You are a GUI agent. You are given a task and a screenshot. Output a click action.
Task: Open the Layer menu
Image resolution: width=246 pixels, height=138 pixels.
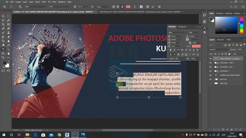click(x=25, y=2)
